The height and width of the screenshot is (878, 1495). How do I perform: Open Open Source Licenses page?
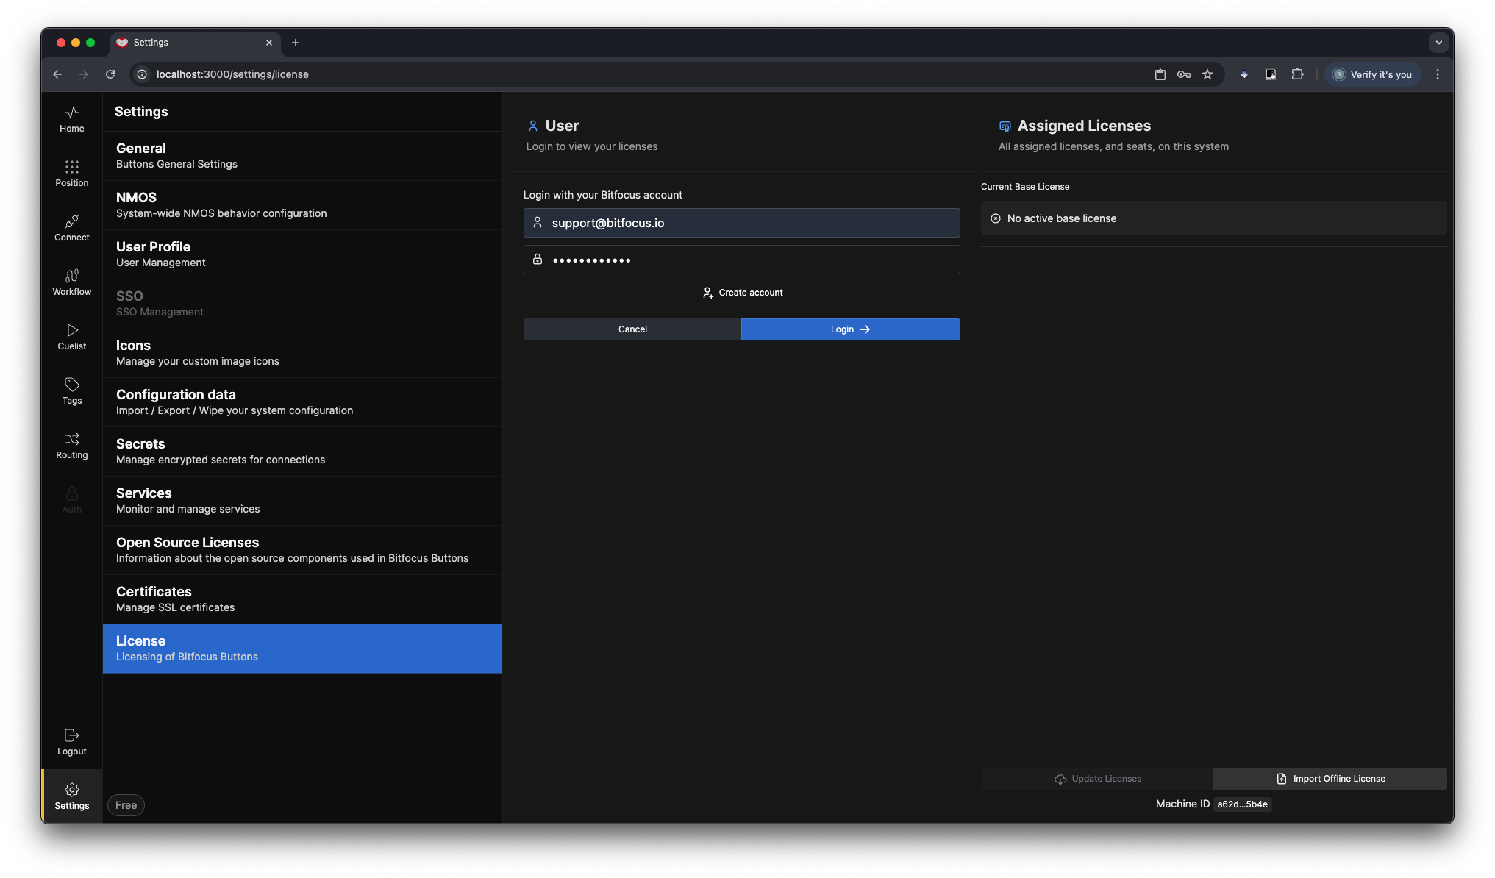(x=302, y=550)
